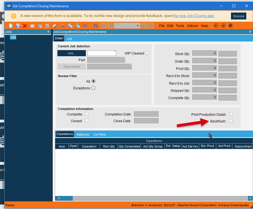This screenshot has width=253, height=209.
Task: Select the Job node in Jobs tree
Action: pyautogui.click(x=13, y=37)
